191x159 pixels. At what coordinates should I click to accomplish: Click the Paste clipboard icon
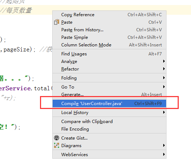tap(57, 22)
